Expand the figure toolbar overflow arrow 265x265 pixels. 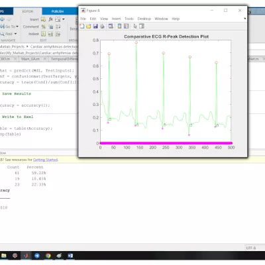click(x=244, y=19)
